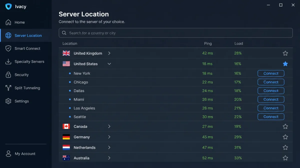Select Server Location in sidebar

[26, 35]
